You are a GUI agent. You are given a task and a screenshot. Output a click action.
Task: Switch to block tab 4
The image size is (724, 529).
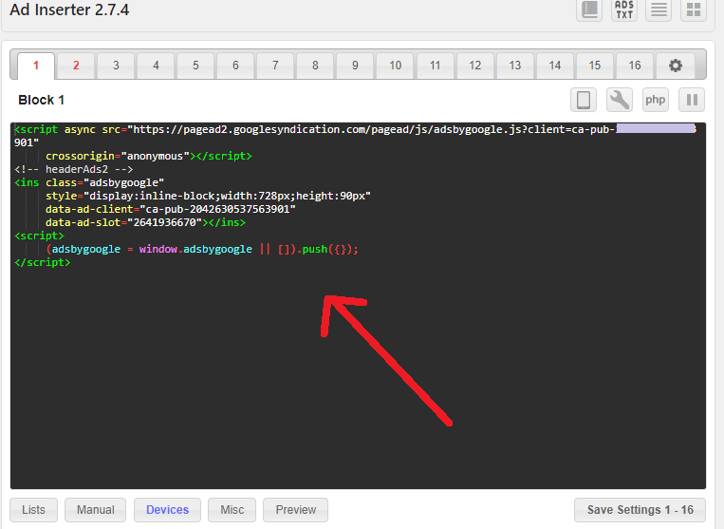(156, 66)
